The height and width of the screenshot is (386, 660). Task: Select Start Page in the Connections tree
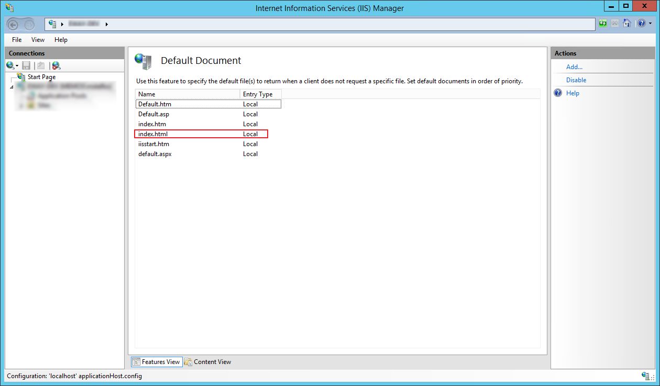[41, 77]
